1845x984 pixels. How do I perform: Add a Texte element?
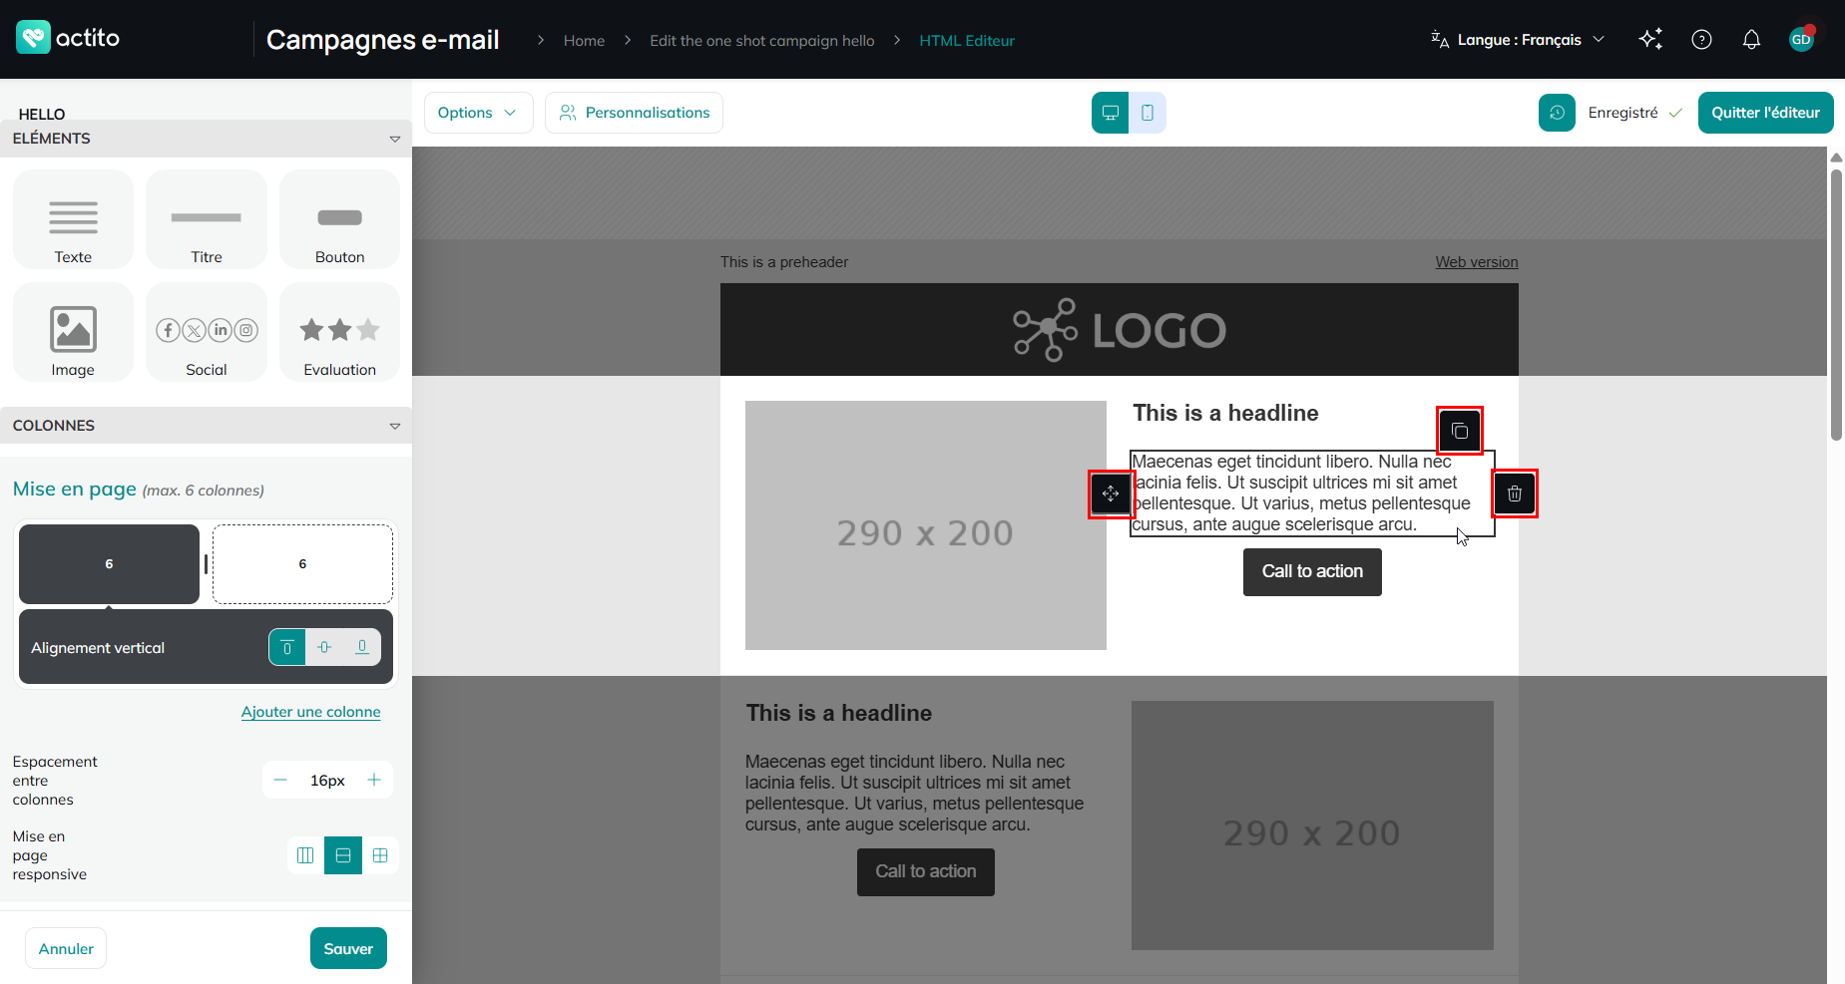tap(73, 219)
